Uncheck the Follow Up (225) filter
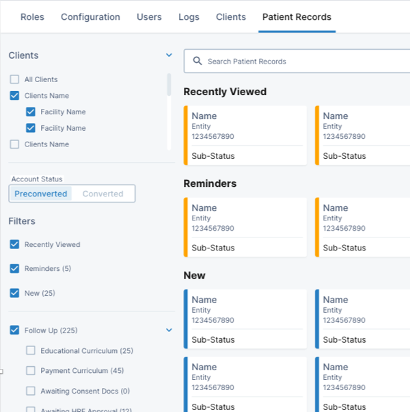This screenshot has height=412, width=410. [14, 330]
